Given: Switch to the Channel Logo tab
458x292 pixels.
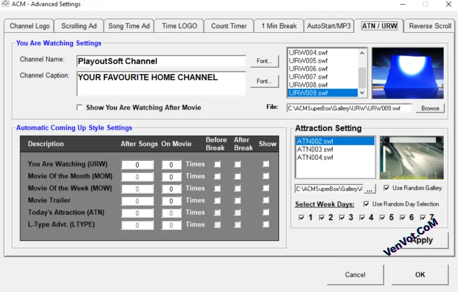Looking at the screenshot, I should (29, 26).
